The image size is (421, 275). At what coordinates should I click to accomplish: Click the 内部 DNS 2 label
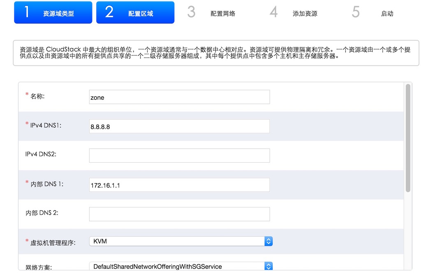pos(42,213)
